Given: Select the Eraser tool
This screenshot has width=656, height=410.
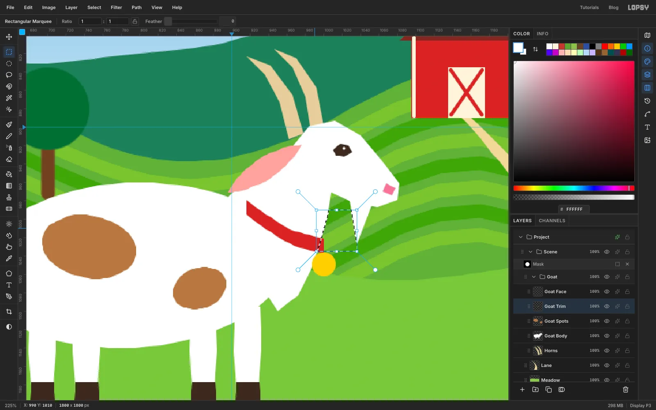Looking at the screenshot, I should 9,159.
